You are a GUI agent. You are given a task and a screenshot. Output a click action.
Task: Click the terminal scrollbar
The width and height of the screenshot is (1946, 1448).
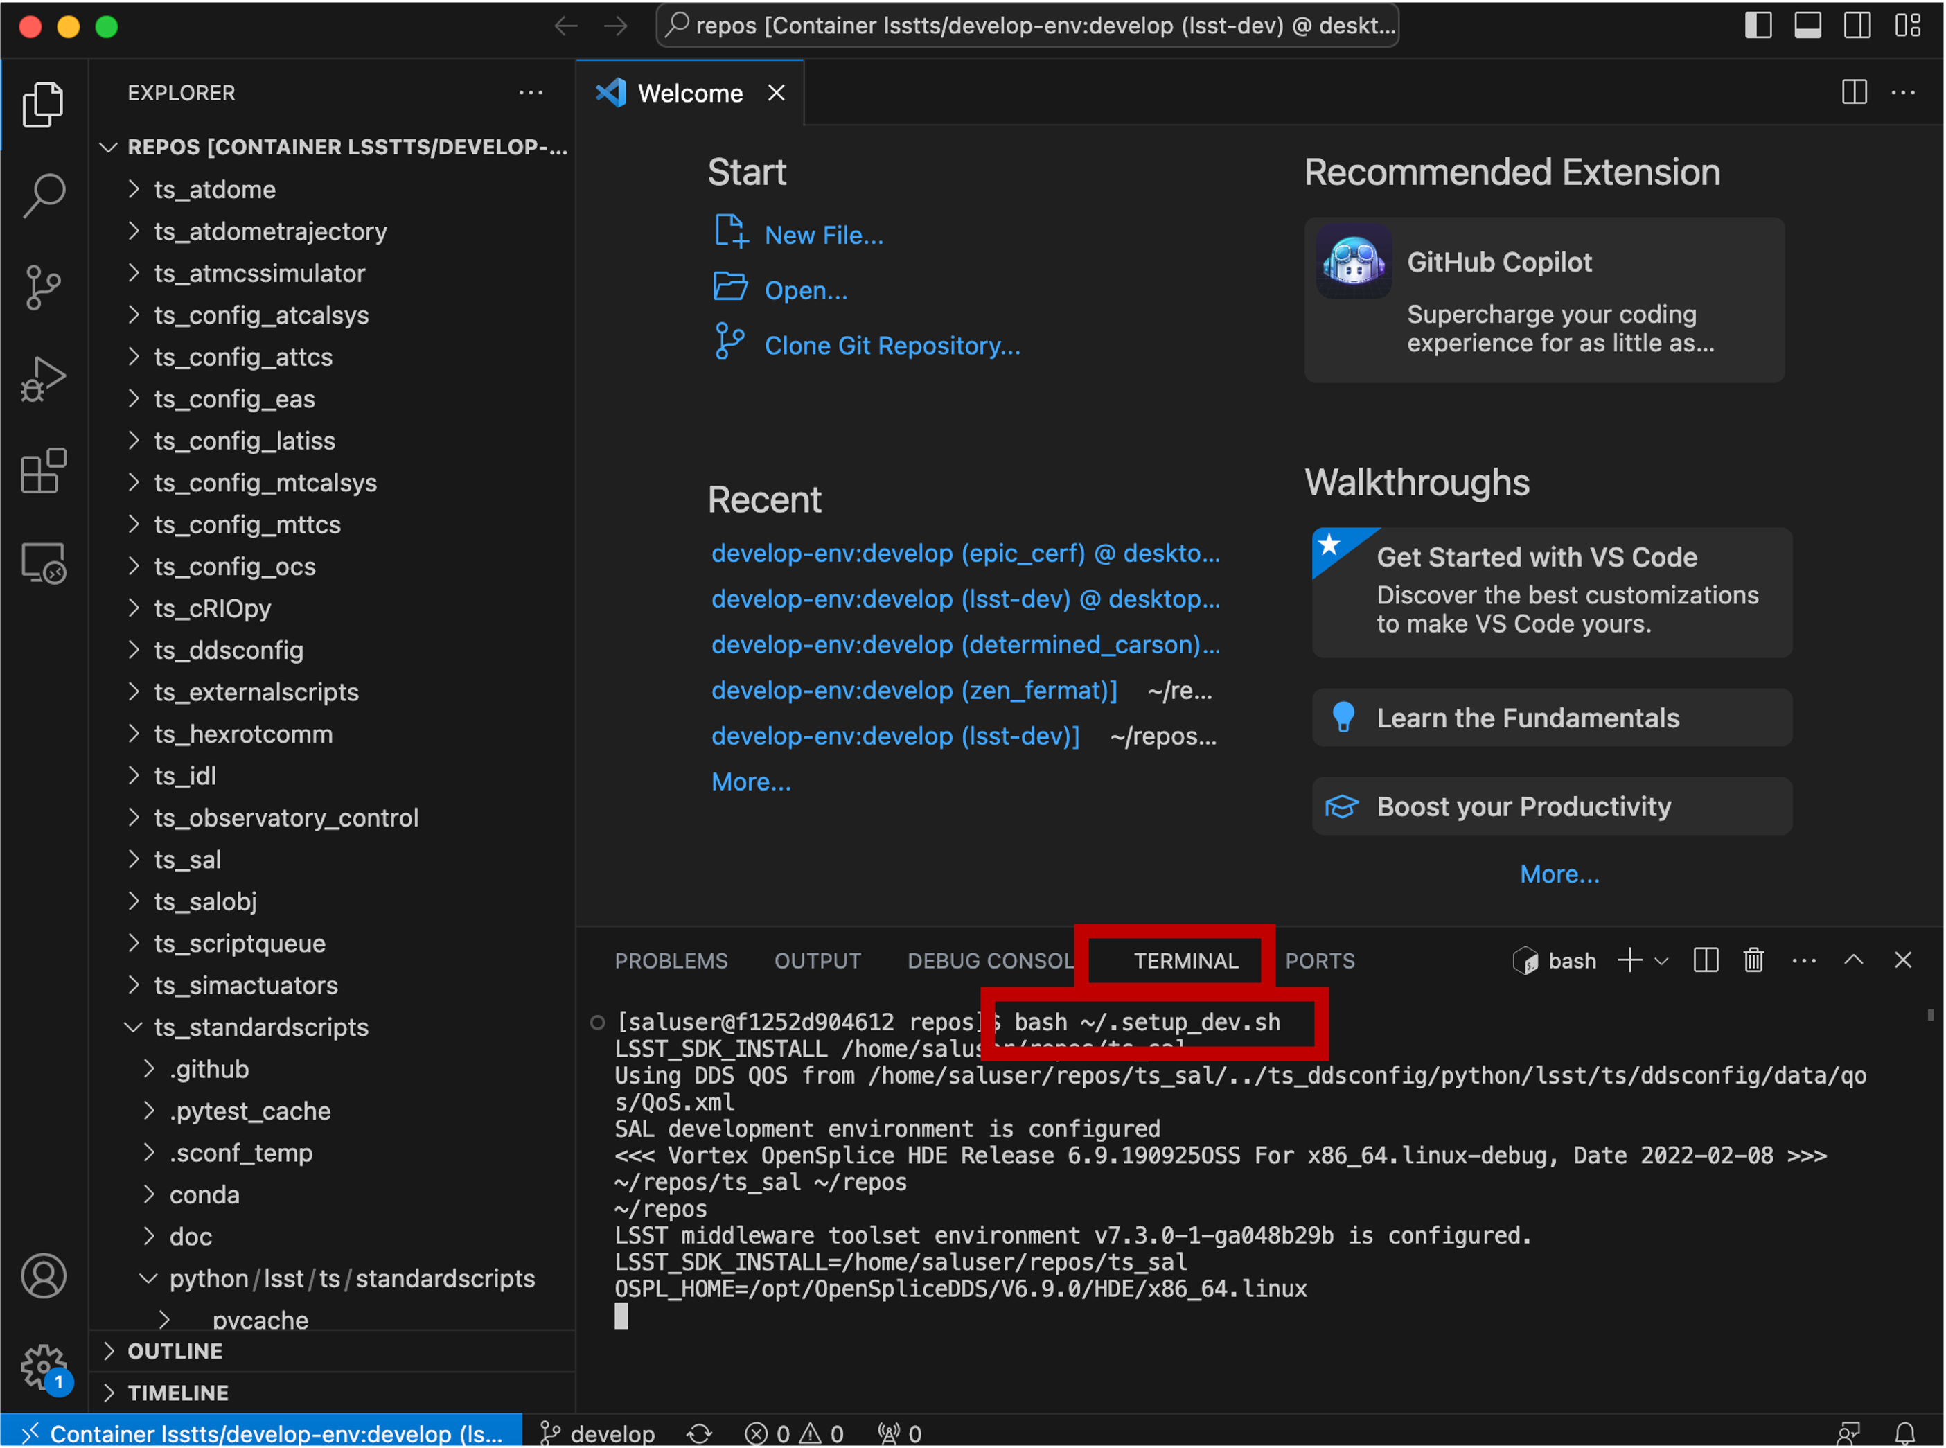1930,1015
